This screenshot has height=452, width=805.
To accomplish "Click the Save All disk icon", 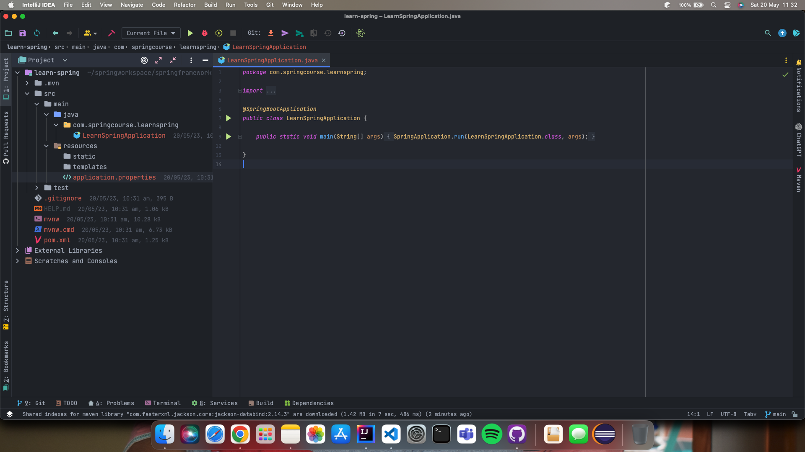I will pos(23,33).
